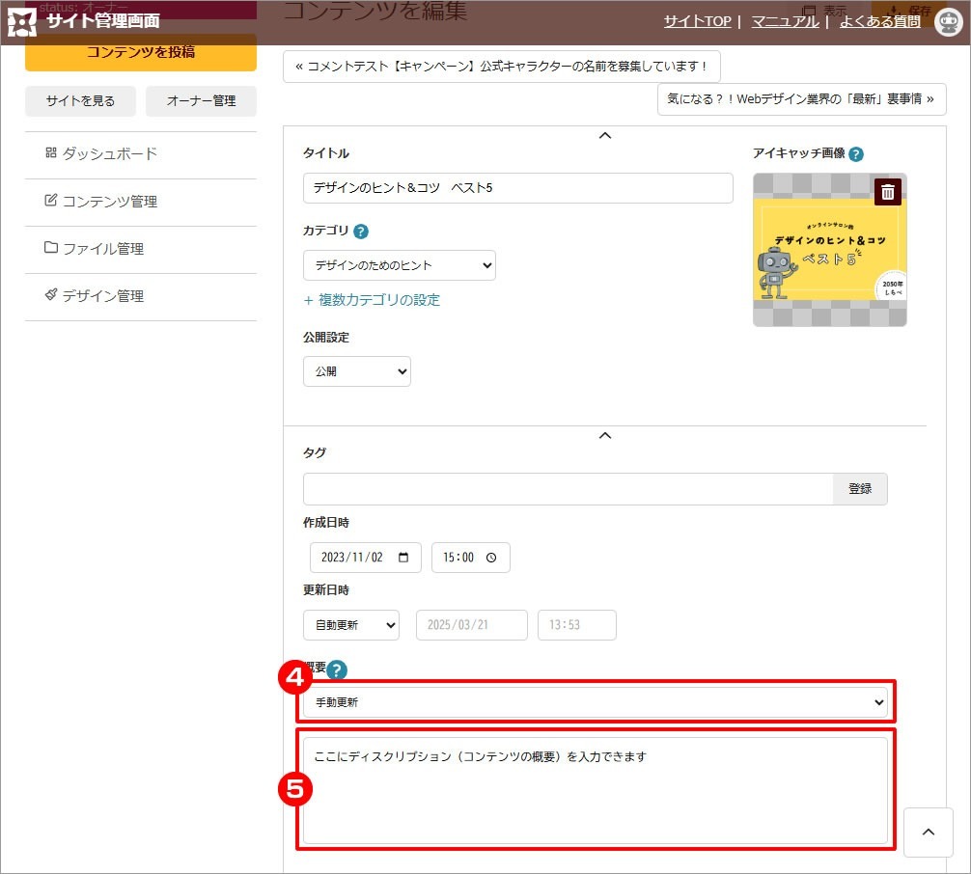This screenshot has width=971, height=874.
Task: Click the タグ input field
Action: [568, 489]
